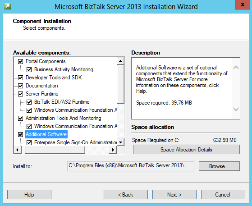The image size is (252, 206).
Task: Select Business Activity Monitoring in the tree
Action: click(x=64, y=69)
